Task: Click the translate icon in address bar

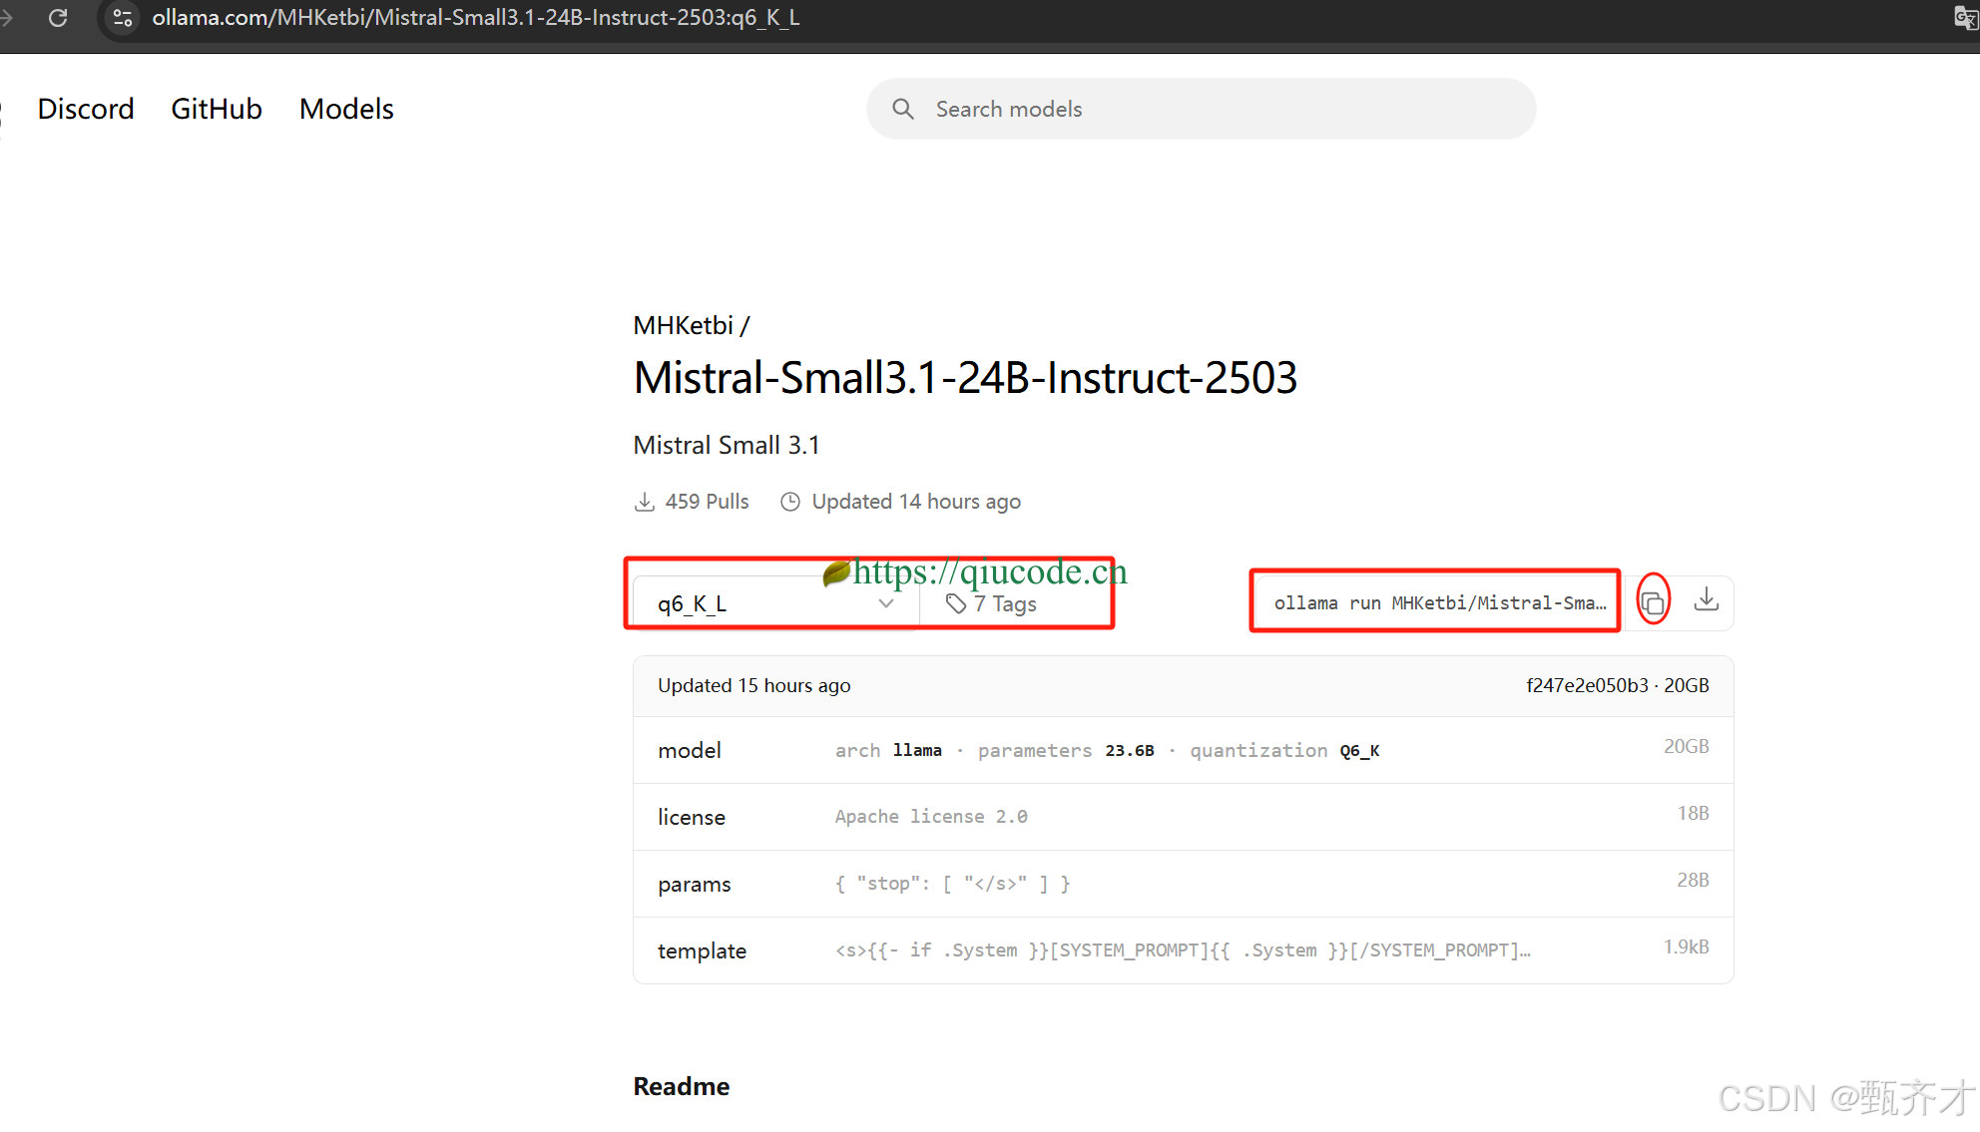Action: click(1965, 18)
